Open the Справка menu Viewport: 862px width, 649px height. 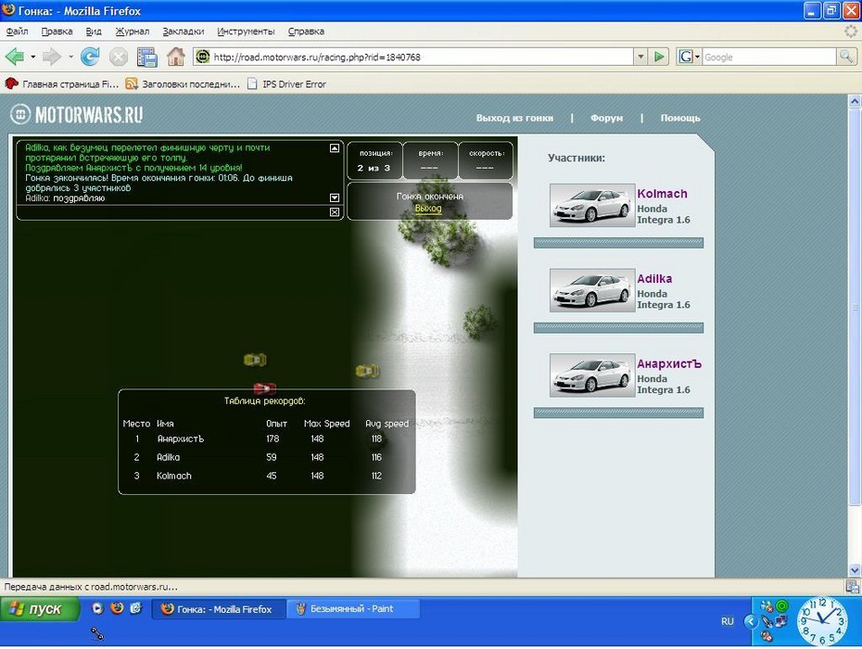pyautogui.click(x=306, y=32)
